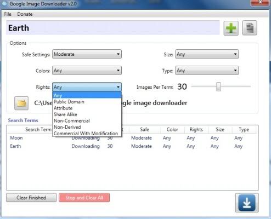The image size is (271, 219).
Task: Click the Images Per Term value 30
Action: pyautogui.click(x=182, y=87)
